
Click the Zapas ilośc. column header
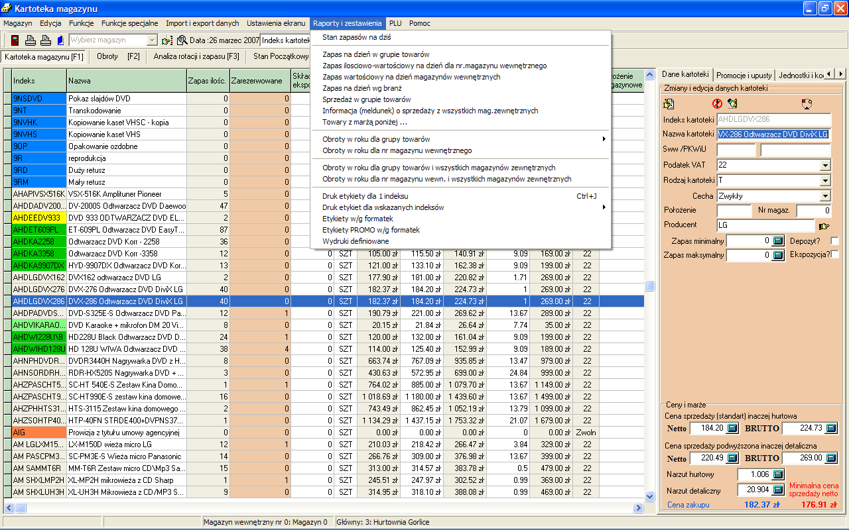pos(208,81)
